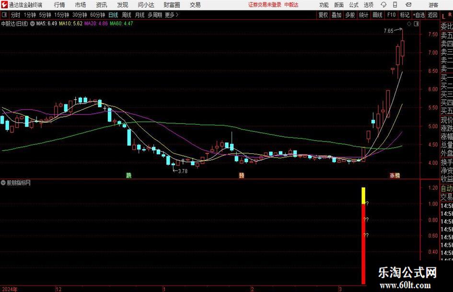Screen dimensions: 453x292
Task: Open the 行情 menu
Action: [59, 5]
